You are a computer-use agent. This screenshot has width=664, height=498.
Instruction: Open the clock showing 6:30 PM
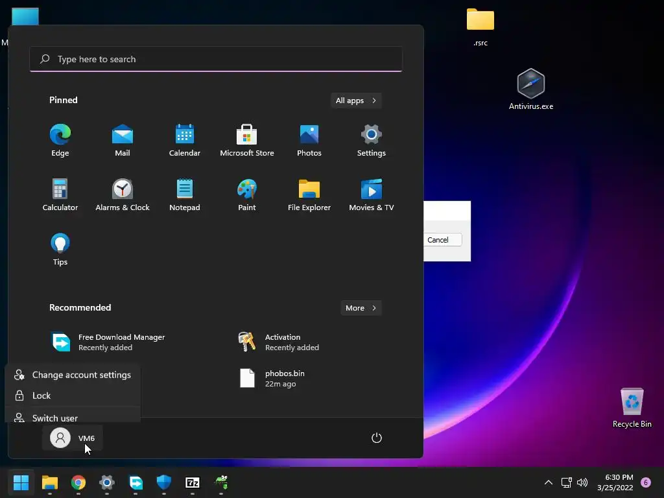[615, 482]
